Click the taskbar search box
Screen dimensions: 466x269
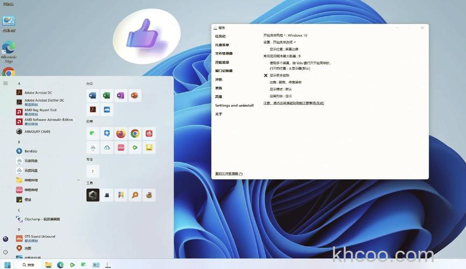click(x=28, y=265)
